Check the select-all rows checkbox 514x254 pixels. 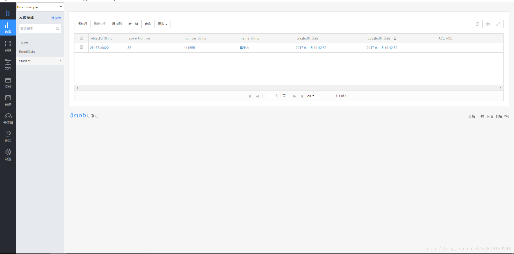point(81,38)
